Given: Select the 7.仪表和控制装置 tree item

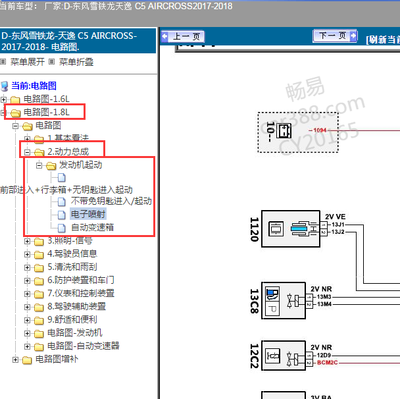Looking at the screenshot, I should point(81,293).
